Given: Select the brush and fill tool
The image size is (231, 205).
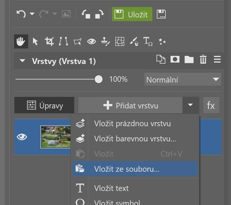Looking at the screenshot, I should click(x=134, y=41).
